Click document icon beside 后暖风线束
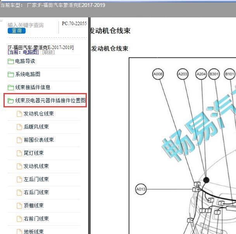This screenshot has height=234, width=236. pyautogui.click(x=19, y=127)
